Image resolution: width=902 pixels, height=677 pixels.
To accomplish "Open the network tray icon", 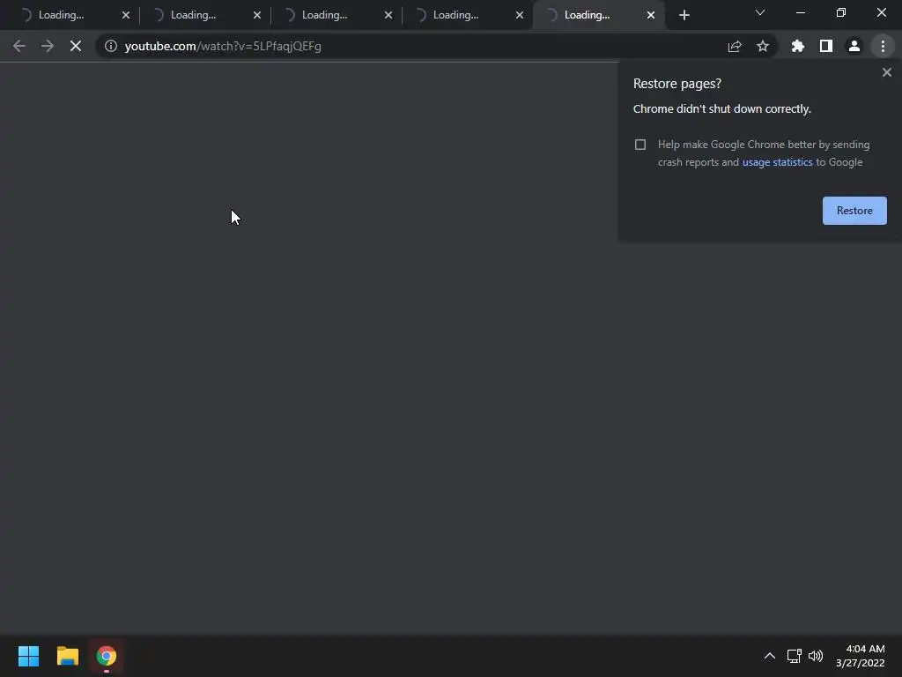I will [795, 656].
